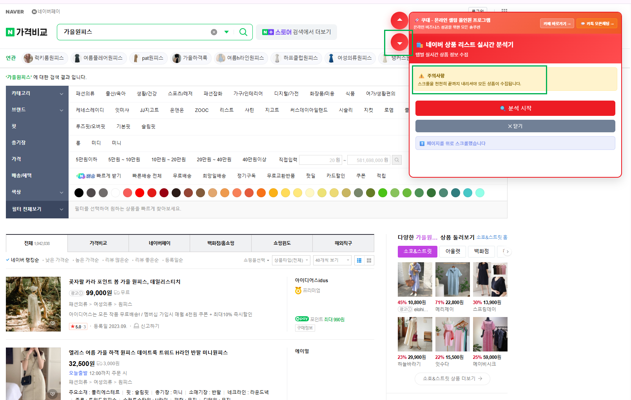Image resolution: width=631 pixels, height=400 pixels.
Task: Close extension panel with 닫기 button
Action: point(515,126)
